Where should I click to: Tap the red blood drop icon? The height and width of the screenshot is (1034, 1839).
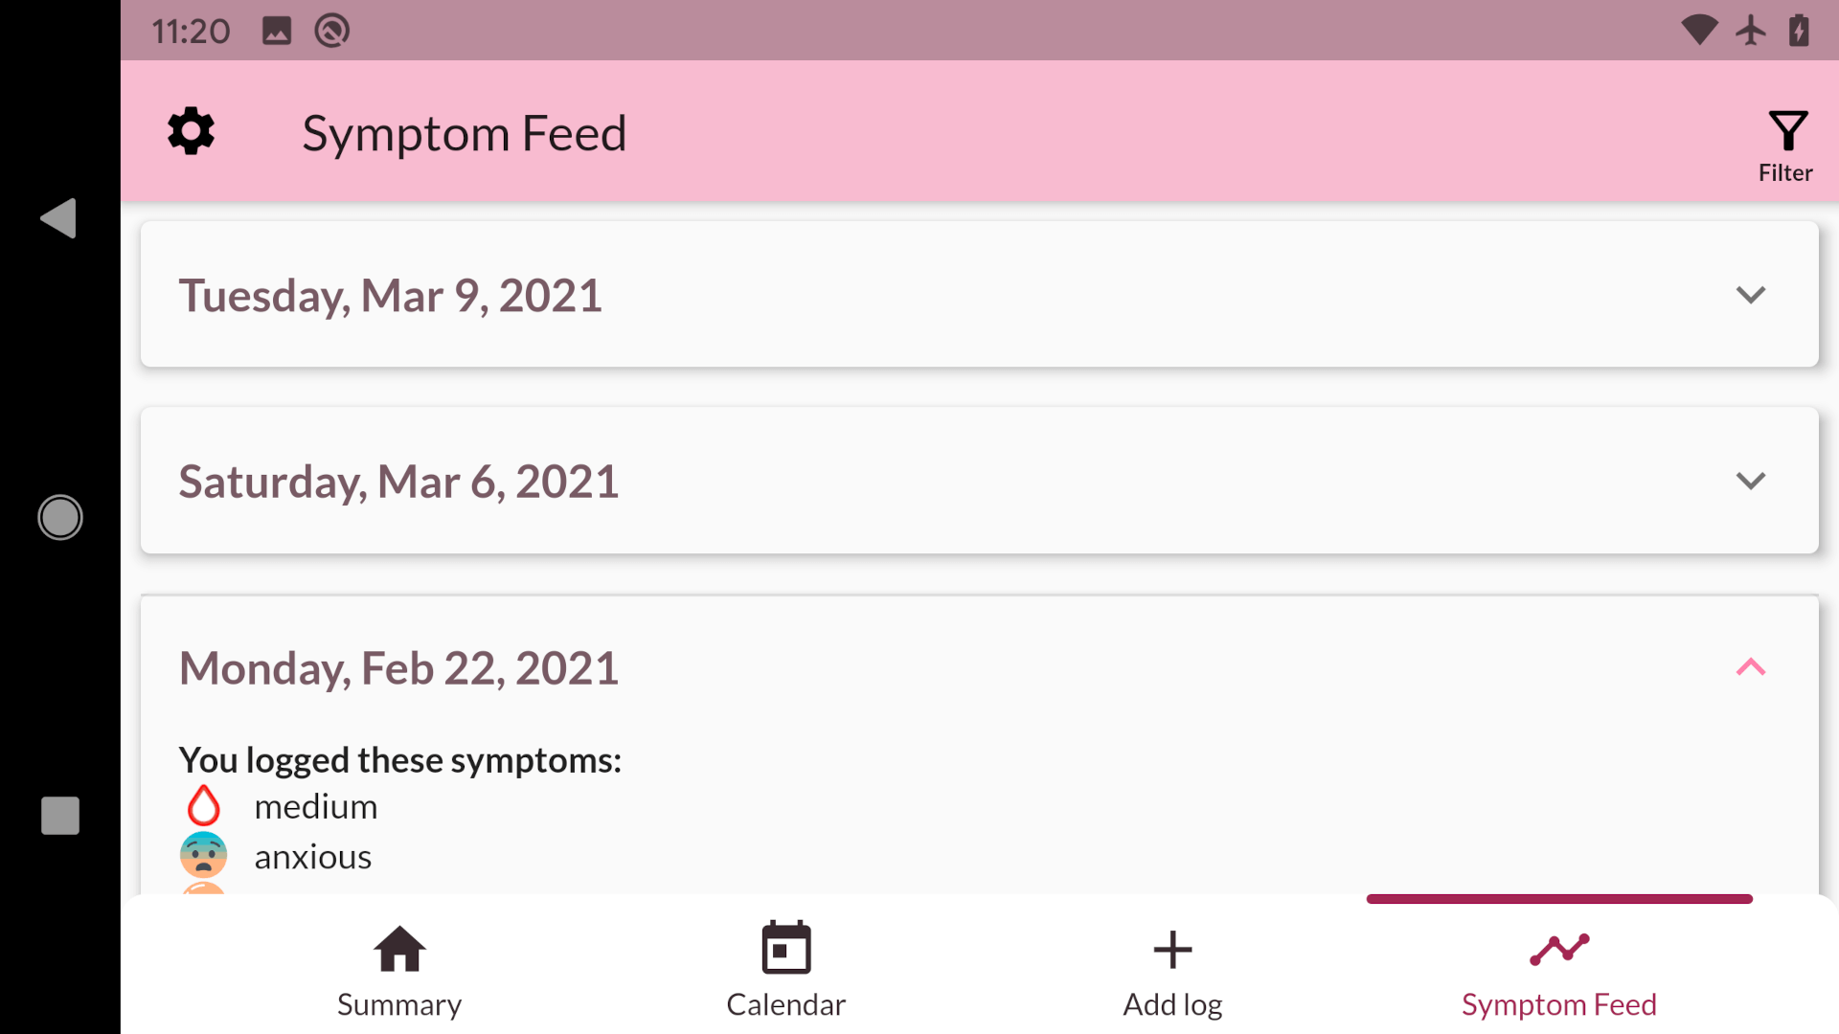pos(203,806)
